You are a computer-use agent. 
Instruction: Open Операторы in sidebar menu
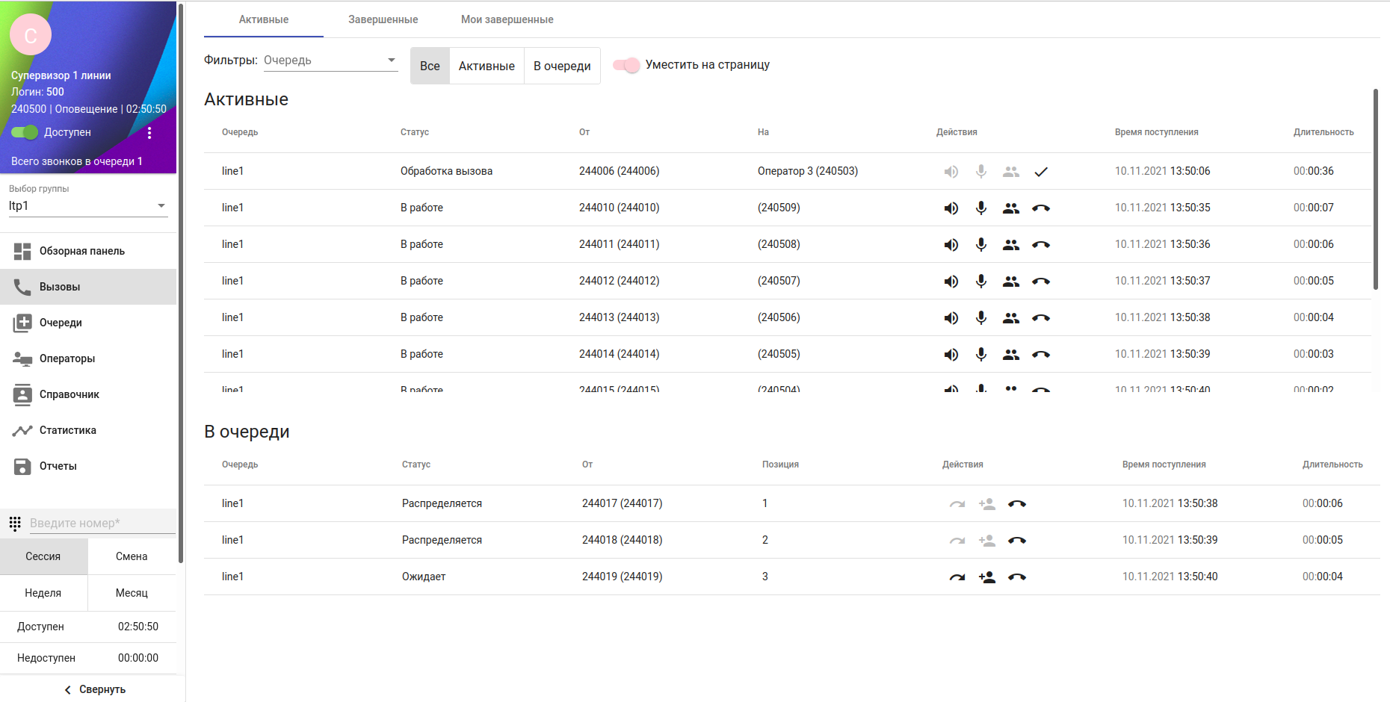coord(67,358)
